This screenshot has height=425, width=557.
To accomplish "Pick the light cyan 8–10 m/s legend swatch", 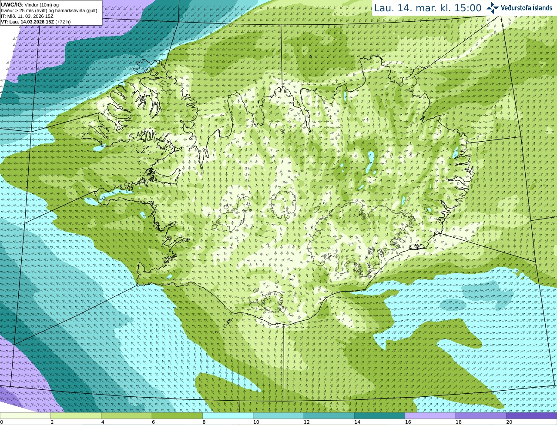I will click(x=228, y=415).
